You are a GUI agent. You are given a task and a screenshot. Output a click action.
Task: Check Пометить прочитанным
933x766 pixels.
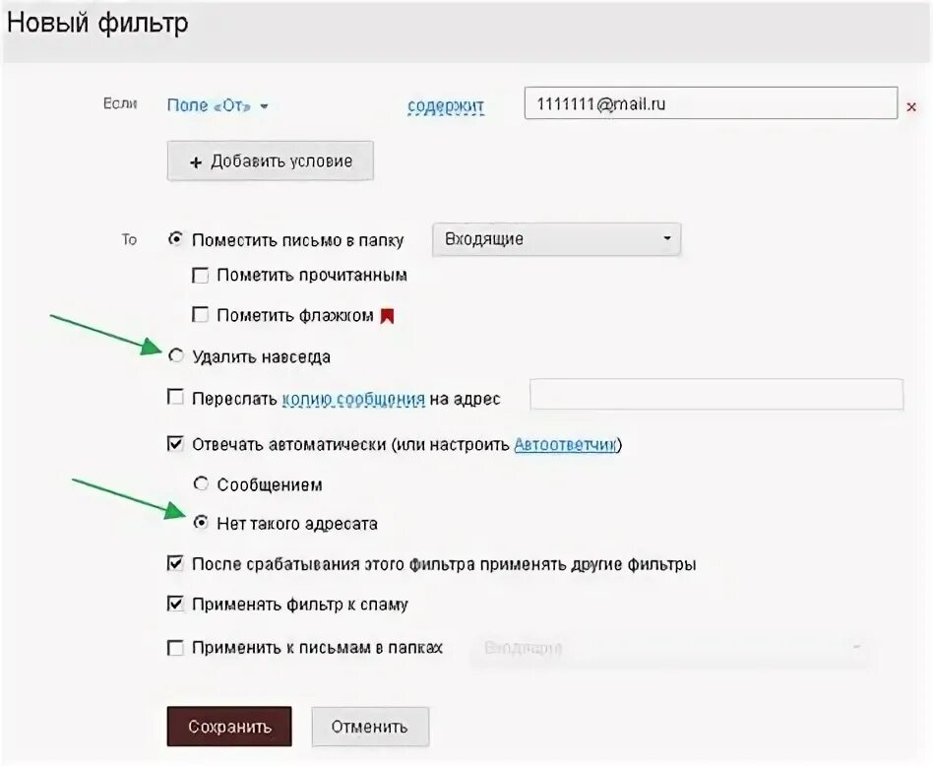201,275
